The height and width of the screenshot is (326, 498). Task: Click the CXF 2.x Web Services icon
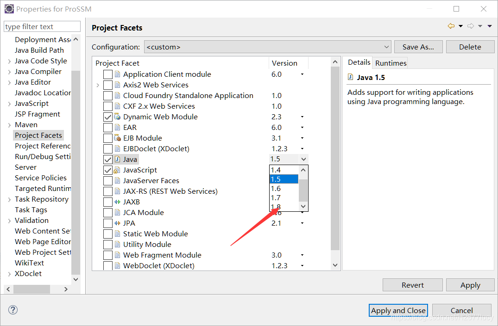118,106
